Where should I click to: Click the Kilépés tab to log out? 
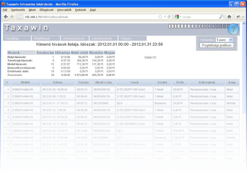click(133, 38)
